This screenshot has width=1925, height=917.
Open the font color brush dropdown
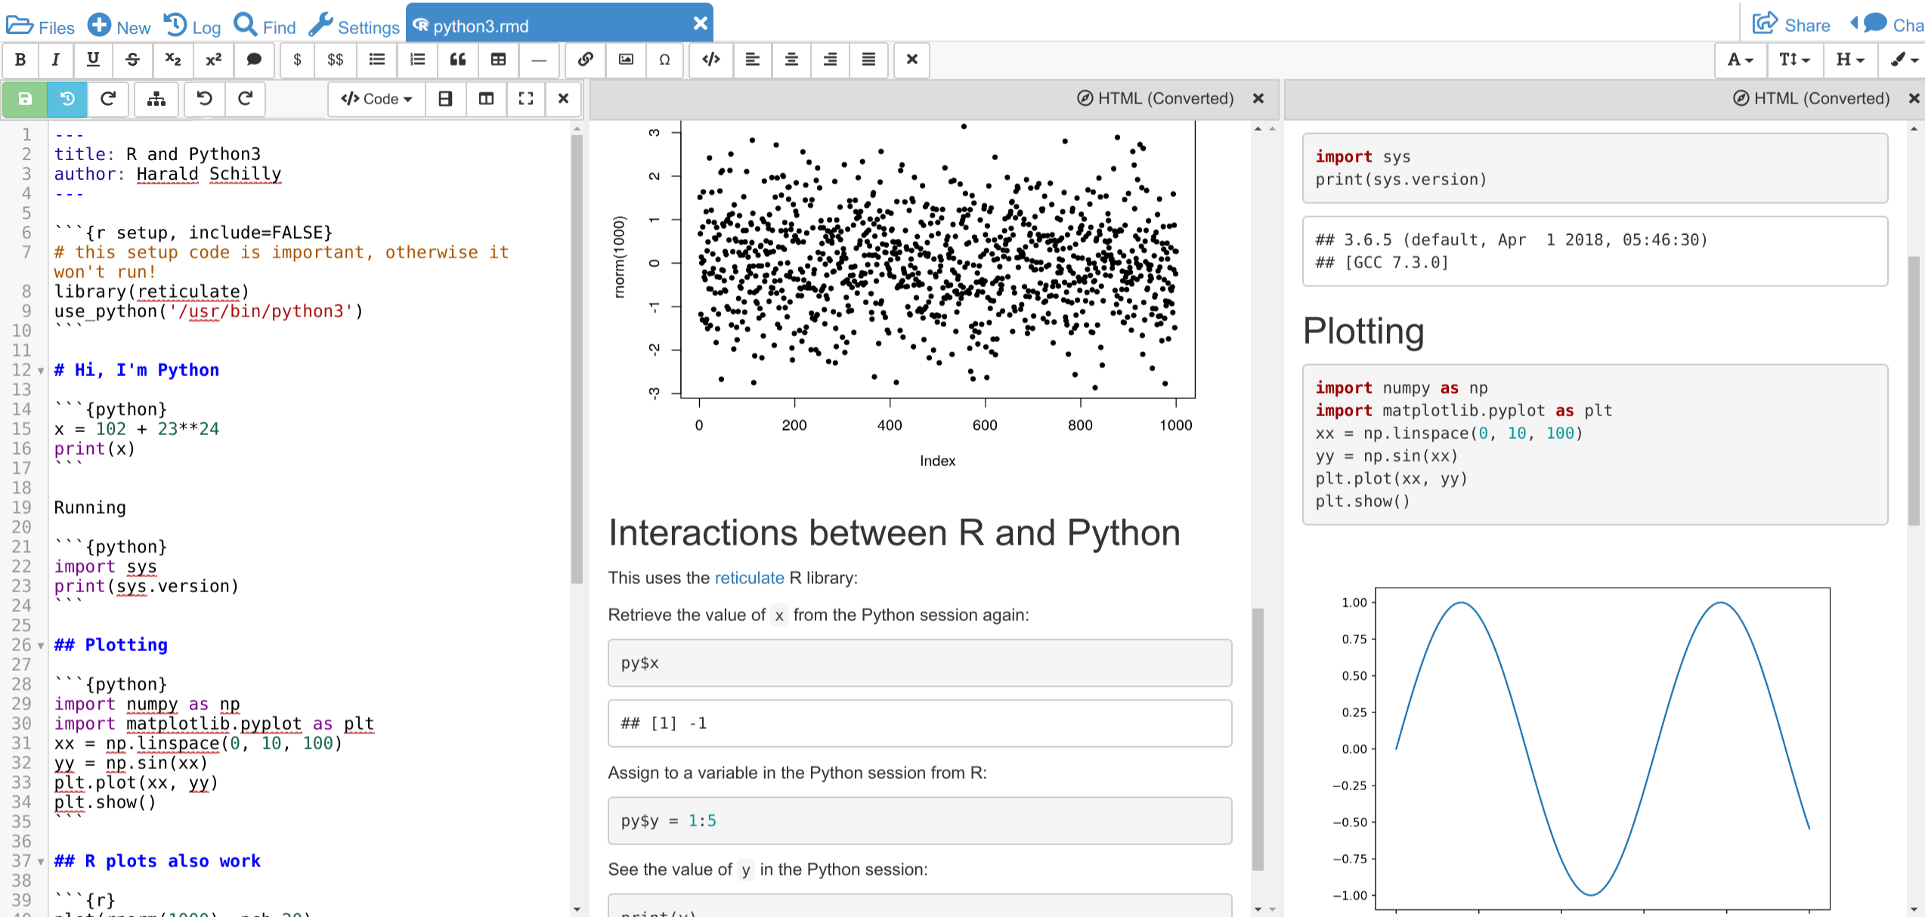(1903, 60)
